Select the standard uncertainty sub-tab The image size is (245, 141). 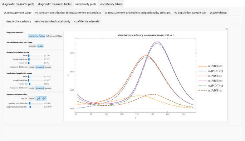(18, 21)
